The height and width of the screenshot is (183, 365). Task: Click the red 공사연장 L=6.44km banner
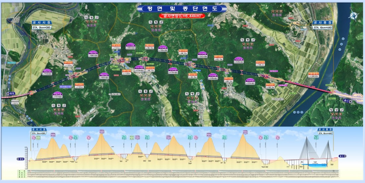pyautogui.click(x=182, y=16)
